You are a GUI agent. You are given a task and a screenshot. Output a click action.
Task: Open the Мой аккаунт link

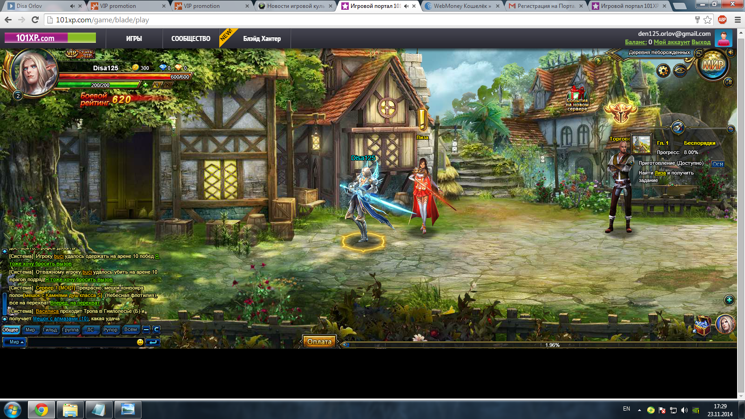pyautogui.click(x=672, y=42)
